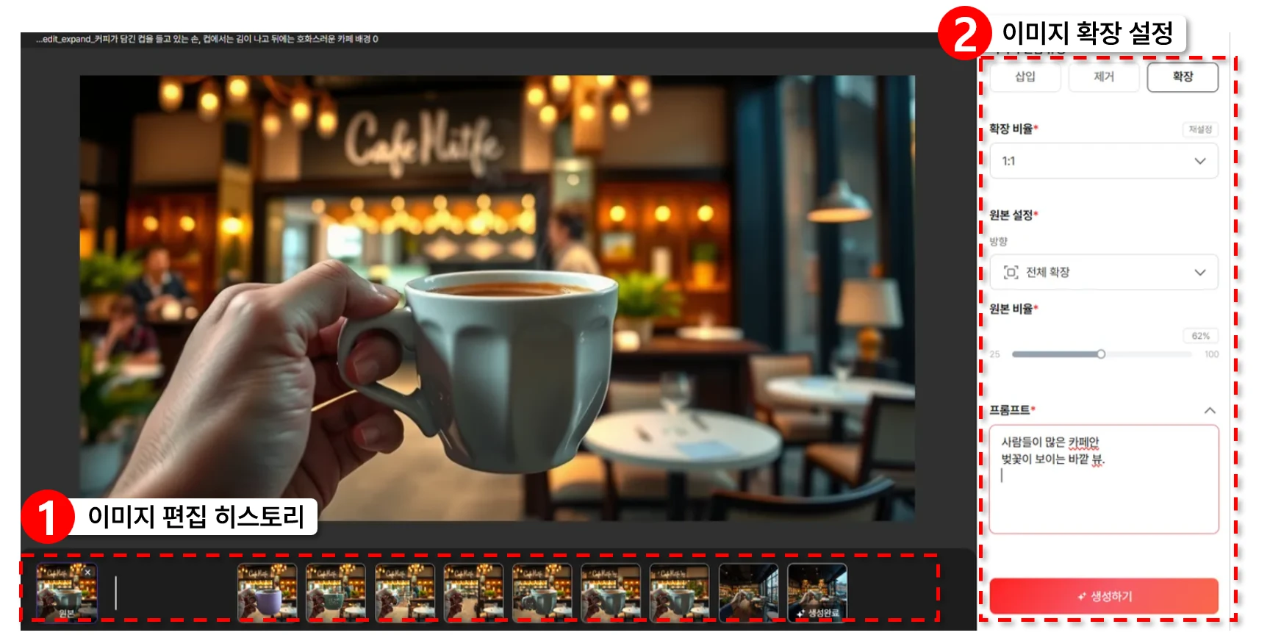Click the 62% ratio value box

(1200, 336)
